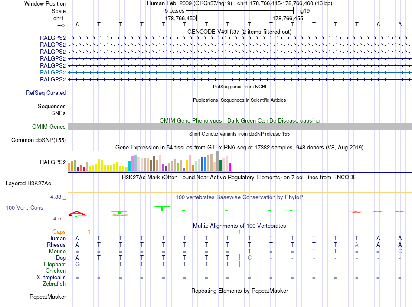Click RALGPS2 label beside GTEx bar chart
The width and height of the screenshot is (412, 307).
click(53, 162)
